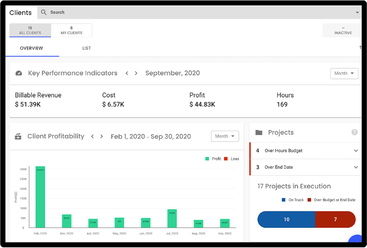Select the 6 My Clients filter

click(71, 30)
